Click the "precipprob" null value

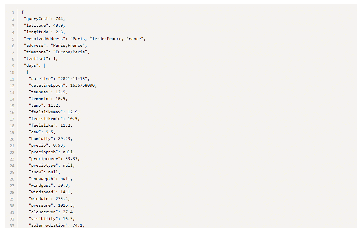[68, 152]
